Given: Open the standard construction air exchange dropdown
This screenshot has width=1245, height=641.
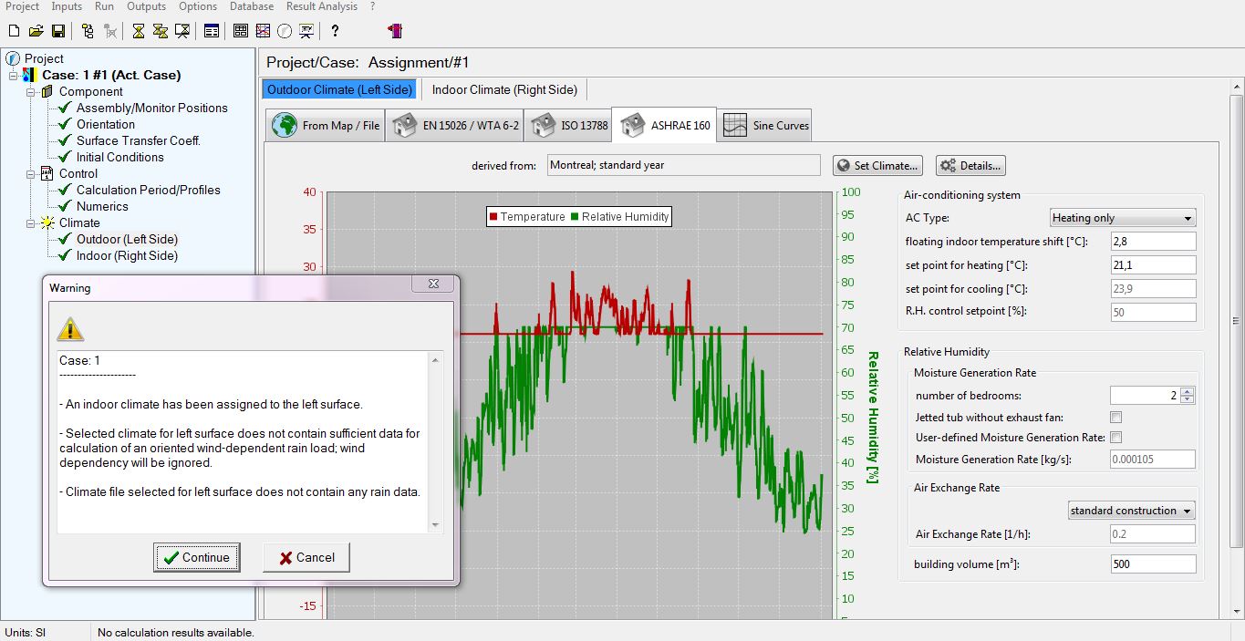Looking at the screenshot, I should point(1131,511).
